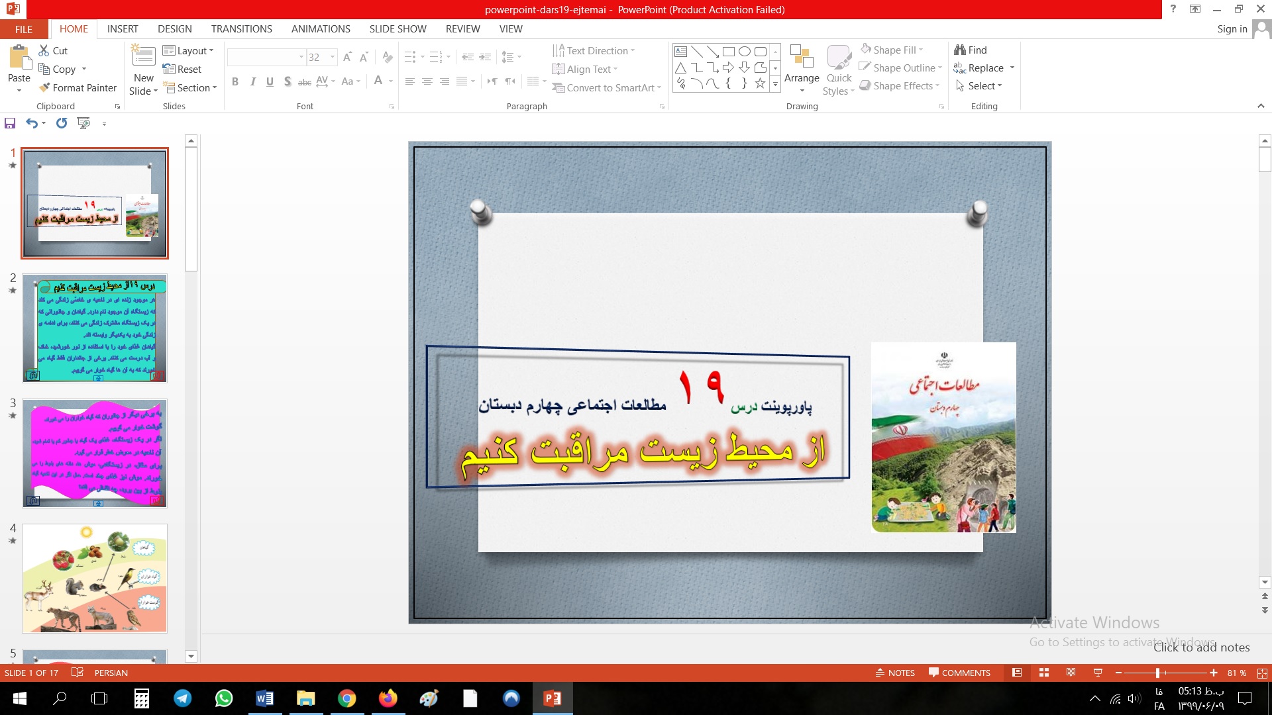
Task: Click the Save icon in quick access toolbar
Action: tap(10, 123)
